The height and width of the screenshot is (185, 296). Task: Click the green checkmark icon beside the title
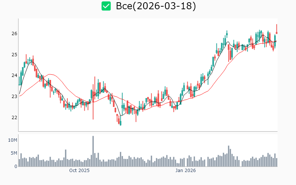[106, 6]
